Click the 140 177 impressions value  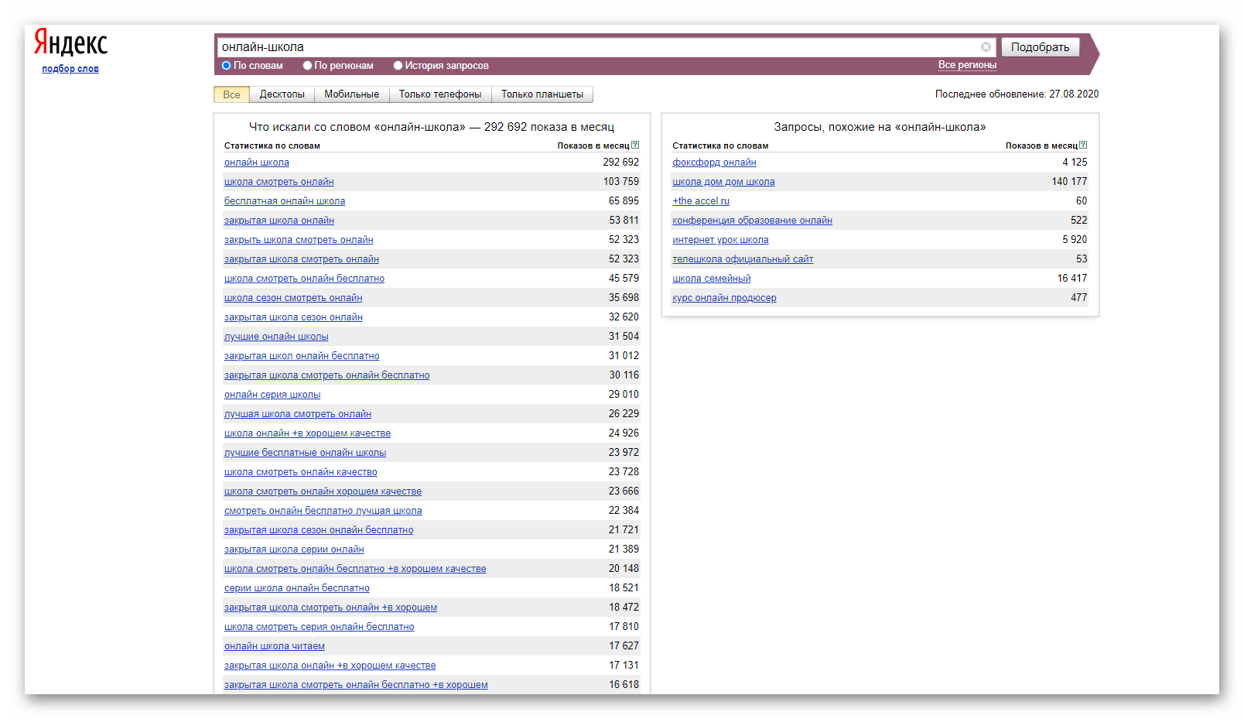pyautogui.click(x=1069, y=182)
